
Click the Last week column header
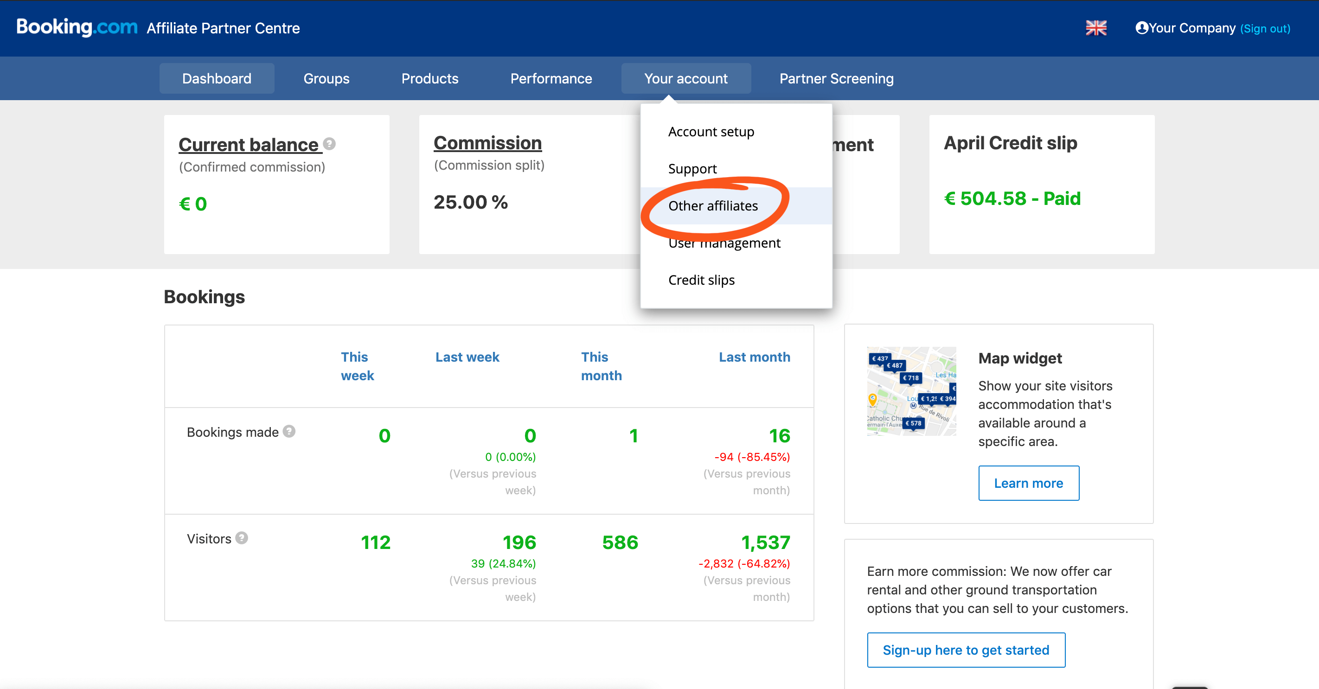pos(467,357)
